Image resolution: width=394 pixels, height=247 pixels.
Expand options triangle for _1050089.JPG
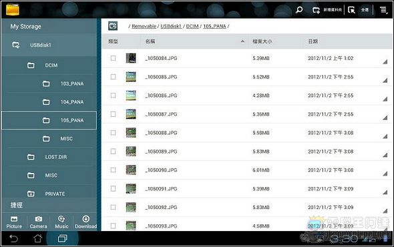tap(385, 155)
